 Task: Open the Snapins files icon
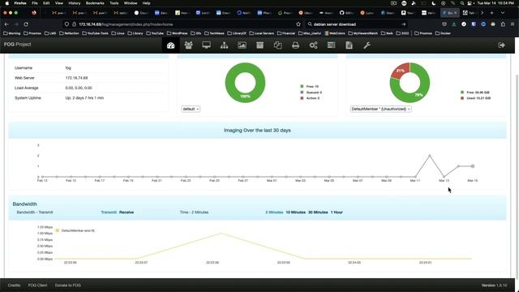click(x=277, y=45)
